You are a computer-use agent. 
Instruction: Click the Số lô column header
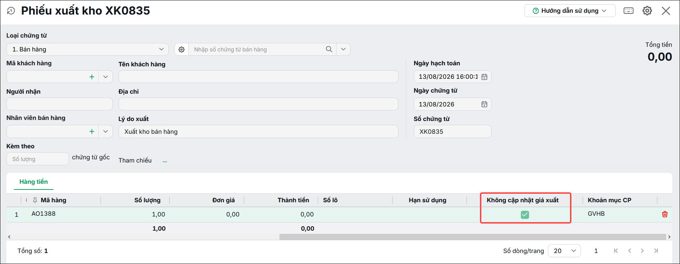[x=330, y=200]
